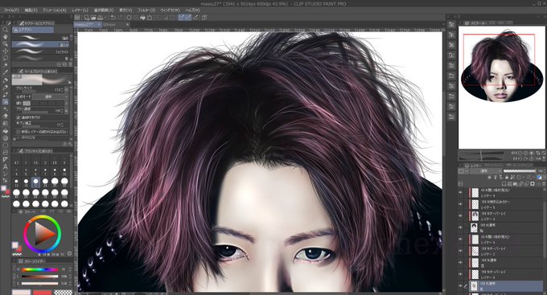Viewport: 547px width, 295px height.
Task: Select the Eraser tool
Action: coord(5,116)
